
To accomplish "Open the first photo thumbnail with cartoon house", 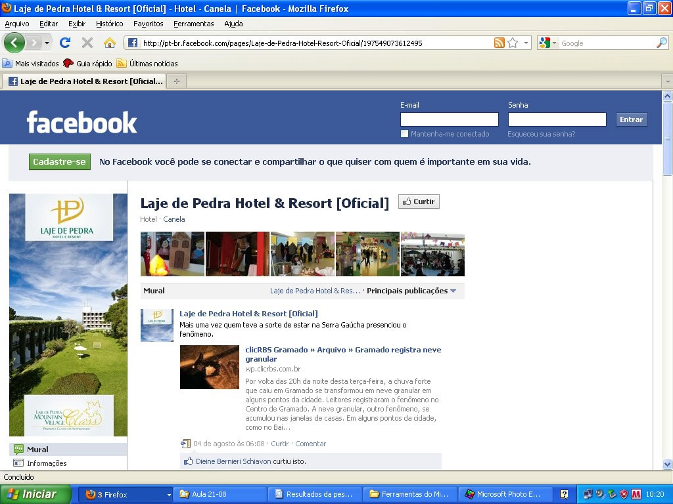I will [173, 254].
